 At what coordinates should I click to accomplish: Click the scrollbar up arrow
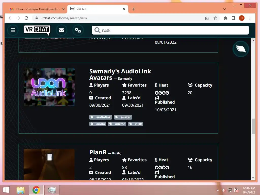click(253, 40)
